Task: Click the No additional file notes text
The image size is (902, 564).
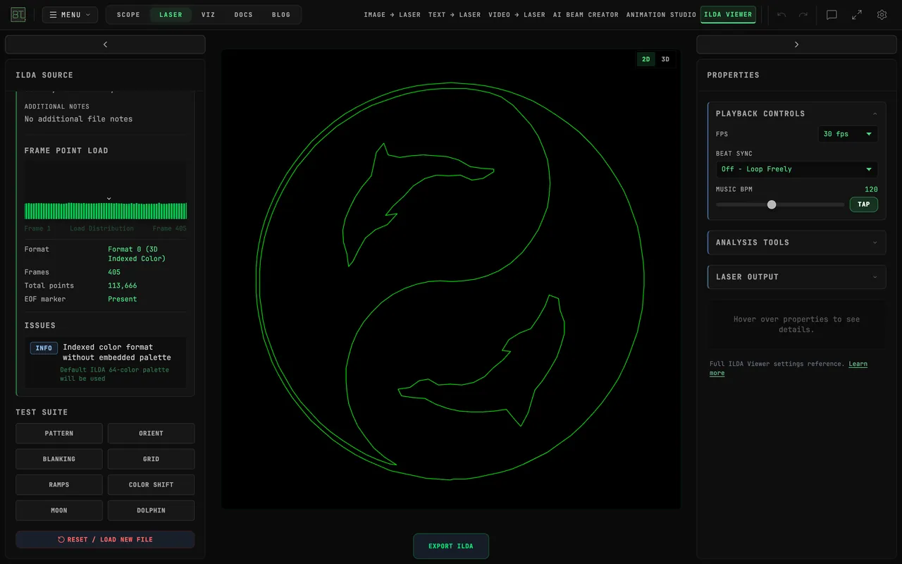Action: pos(78,119)
